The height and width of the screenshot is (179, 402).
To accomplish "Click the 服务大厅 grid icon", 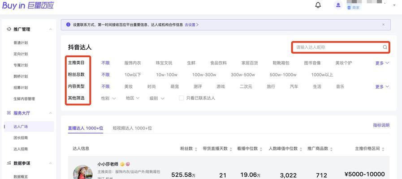I will coord(9,113).
